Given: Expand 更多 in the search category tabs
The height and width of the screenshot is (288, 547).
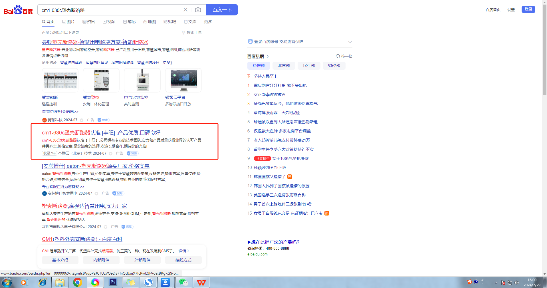Looking at the screenshot, I should tap(208, 22).
